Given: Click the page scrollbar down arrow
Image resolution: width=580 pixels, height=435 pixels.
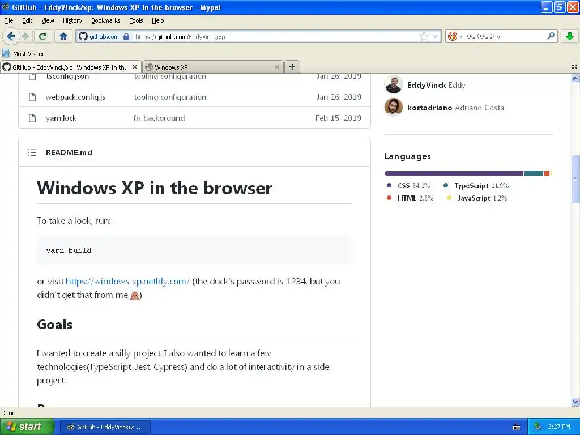Looking at the screenshot, I should tap(575, 402).
